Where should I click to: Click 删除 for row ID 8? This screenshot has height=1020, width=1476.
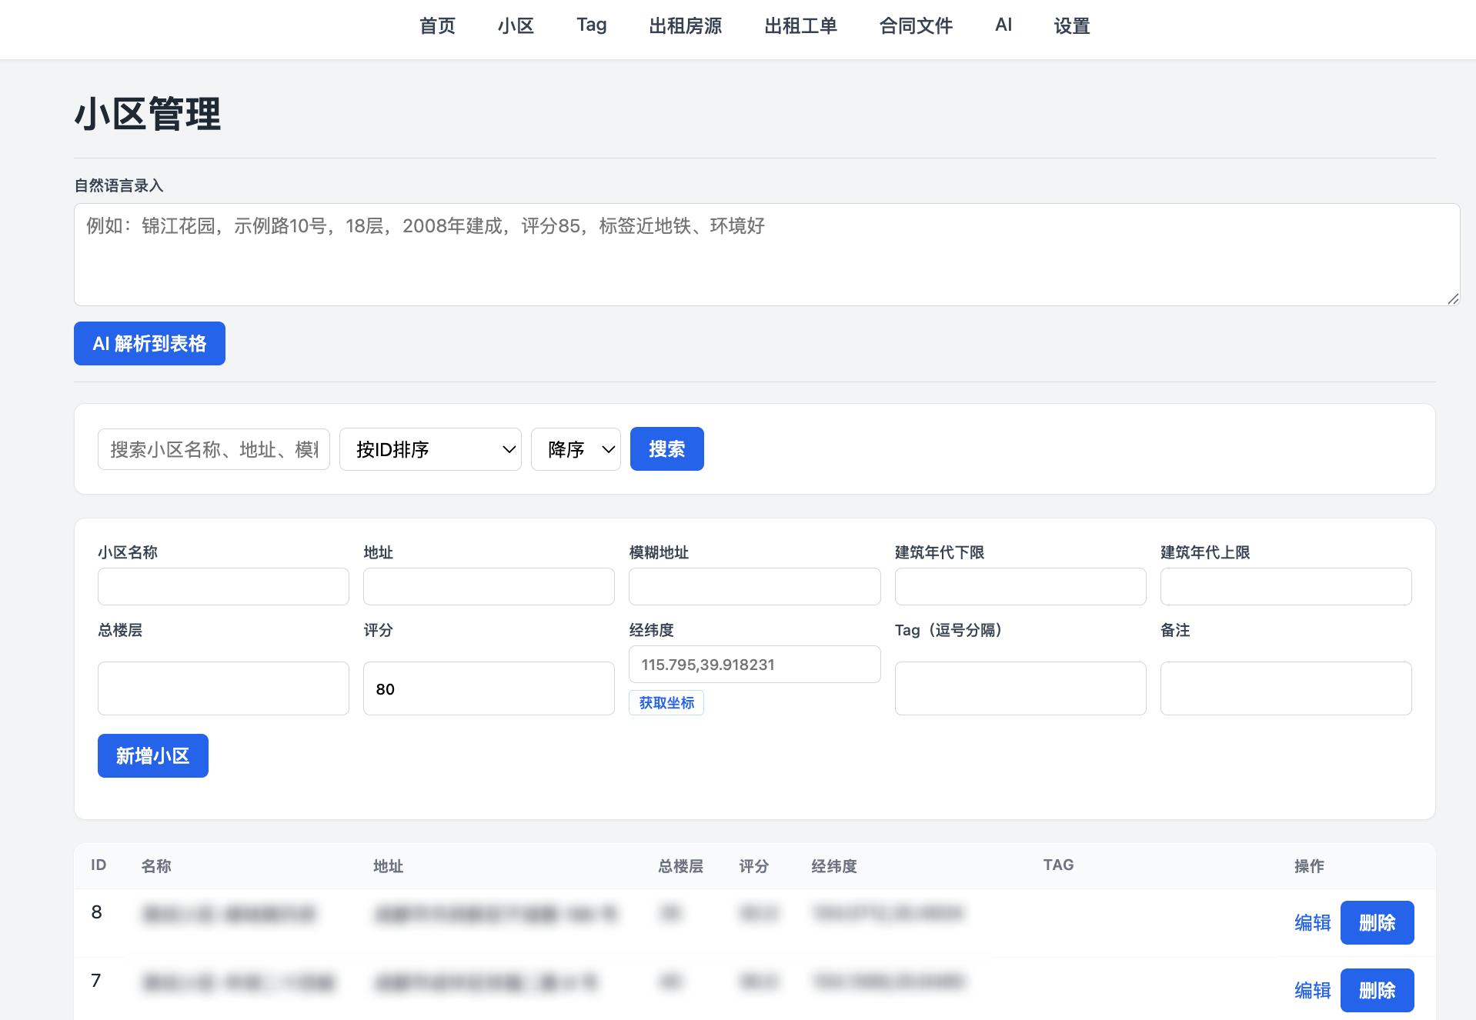click(x=1377, y=923)
